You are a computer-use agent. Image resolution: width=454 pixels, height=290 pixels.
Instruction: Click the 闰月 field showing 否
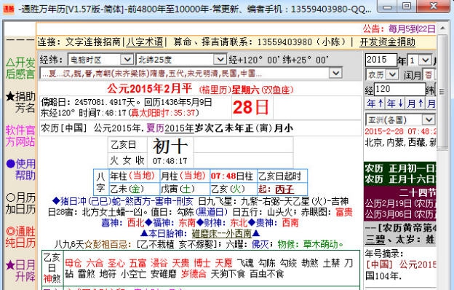coord(429,75)
